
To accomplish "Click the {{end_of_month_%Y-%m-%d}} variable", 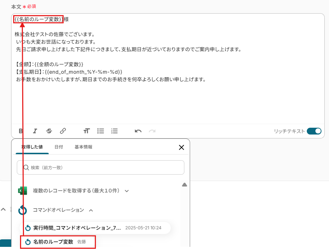I will (83, 72).
